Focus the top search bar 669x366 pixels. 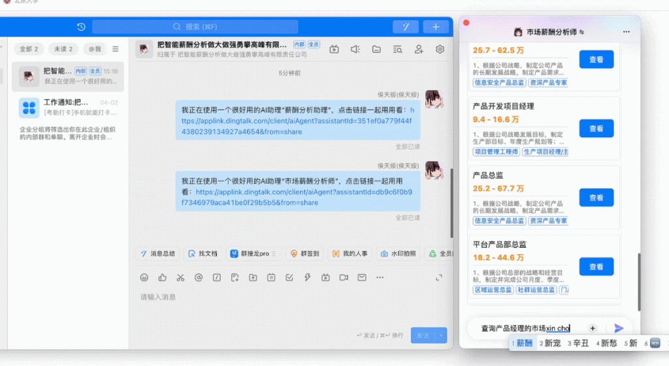[195, 27]
